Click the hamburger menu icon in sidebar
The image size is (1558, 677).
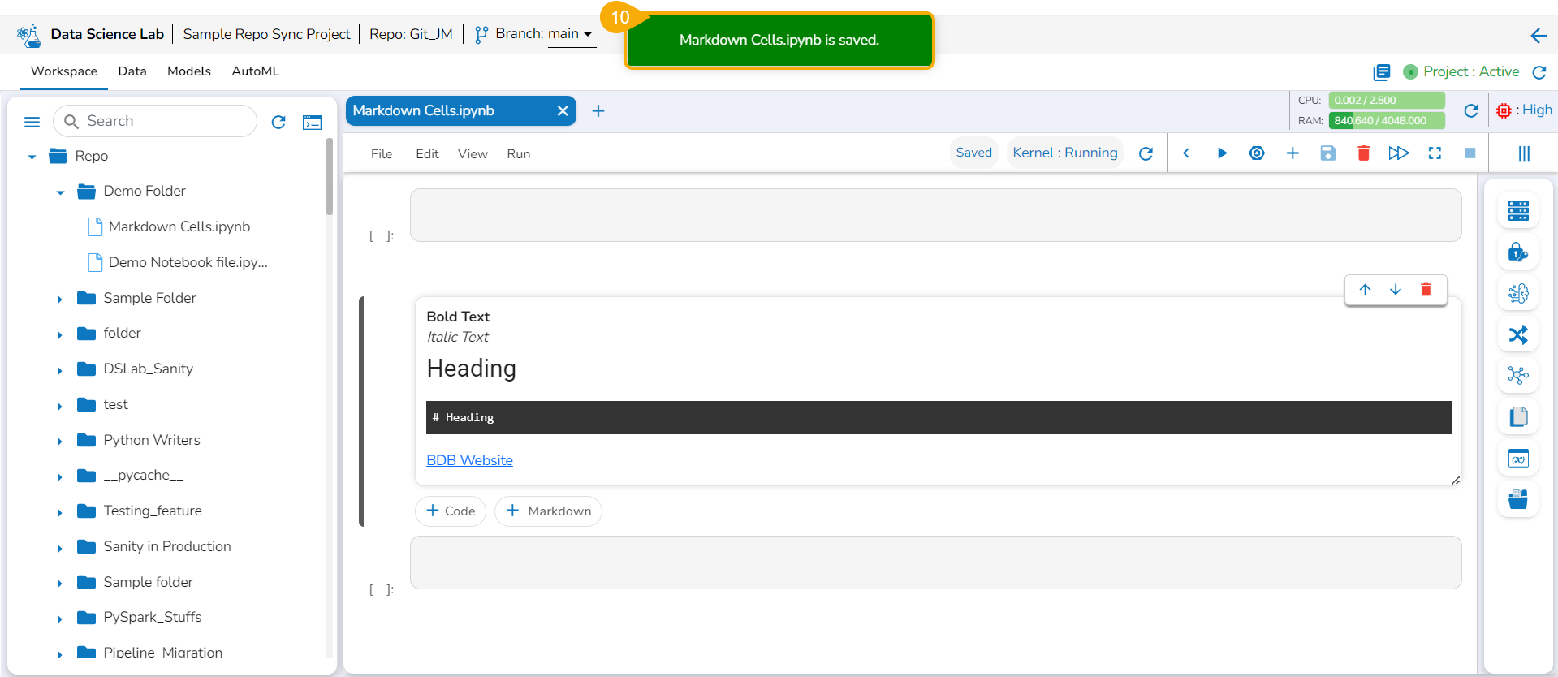pos(32,122)
